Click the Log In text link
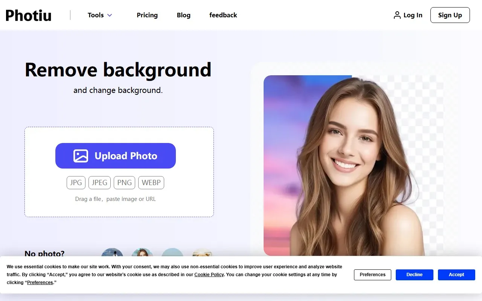Screen dimensions: 482x301 pyautogui.click(x=413, y=15)
